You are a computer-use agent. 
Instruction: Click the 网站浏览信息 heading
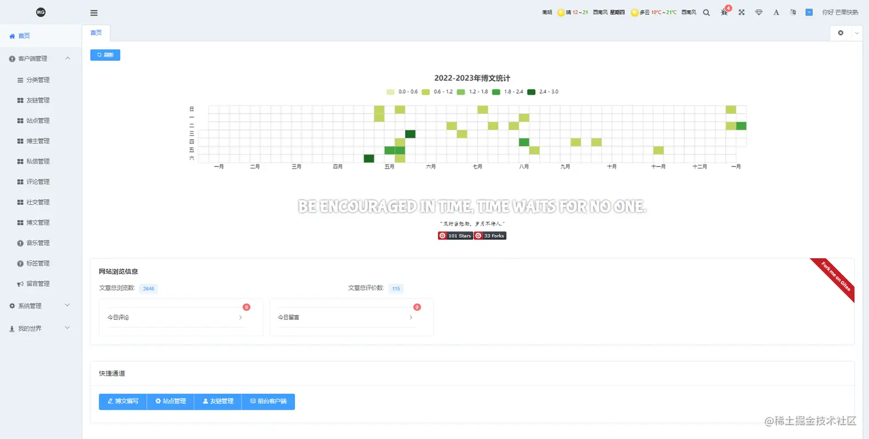click(x=118, y=271)
